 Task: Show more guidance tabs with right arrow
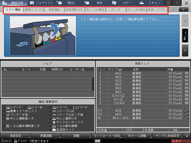click(x=184, y=10)
